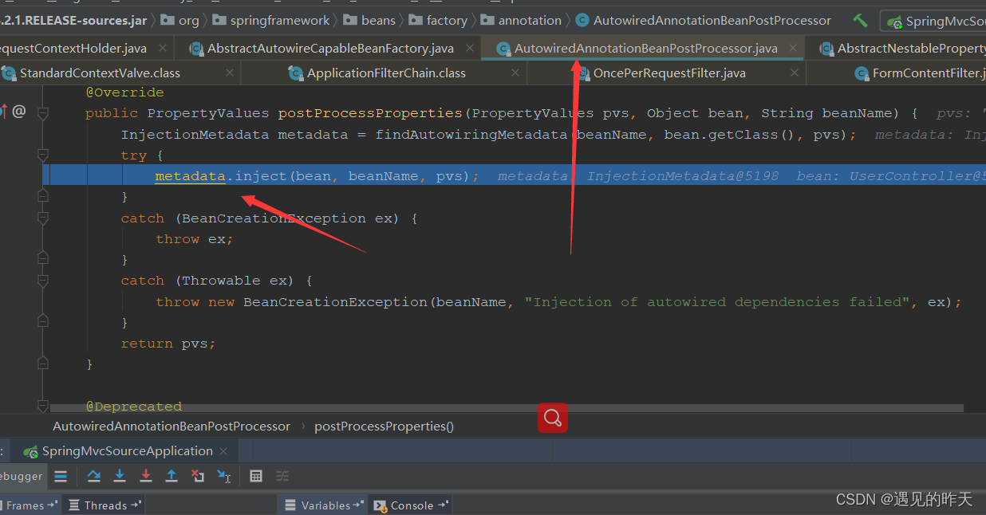
Task: Open the Debugger tab
Action: point(22,476)
